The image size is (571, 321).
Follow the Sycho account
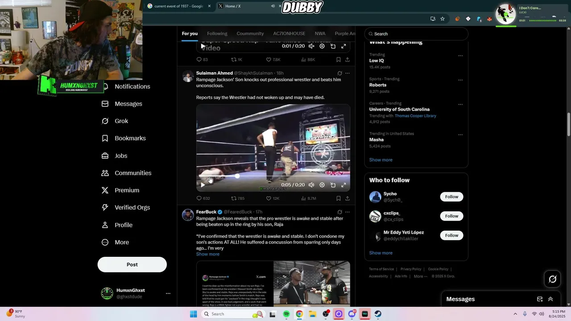pyautogui.click(x=451, y=197)
